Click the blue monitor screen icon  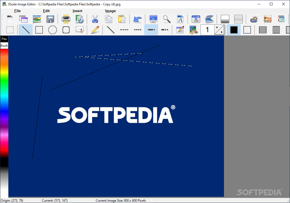153,19
